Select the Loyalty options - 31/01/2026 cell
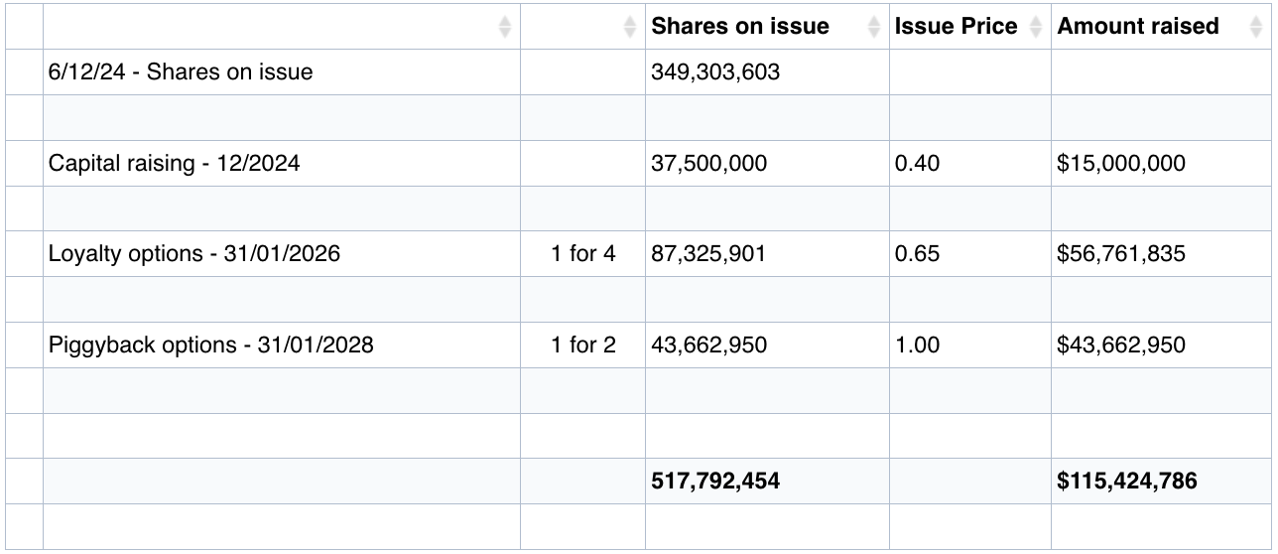 (x=193, y=254)
